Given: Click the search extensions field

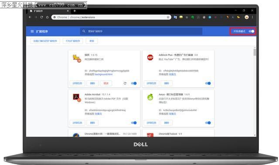Looking at the screenshot, I should [141, 31].
